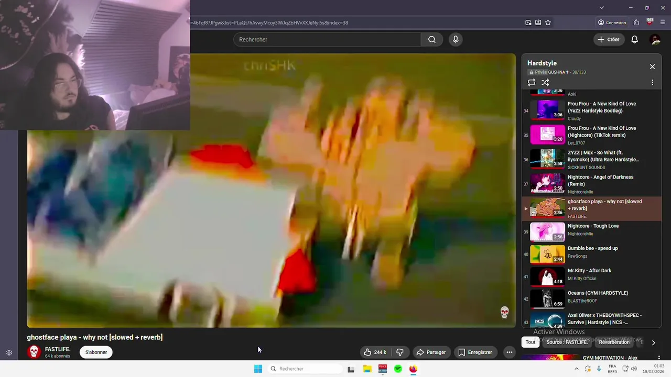Open the FASTLIFE. channel name link
This screenshot has width=671, height=377.
58,349
